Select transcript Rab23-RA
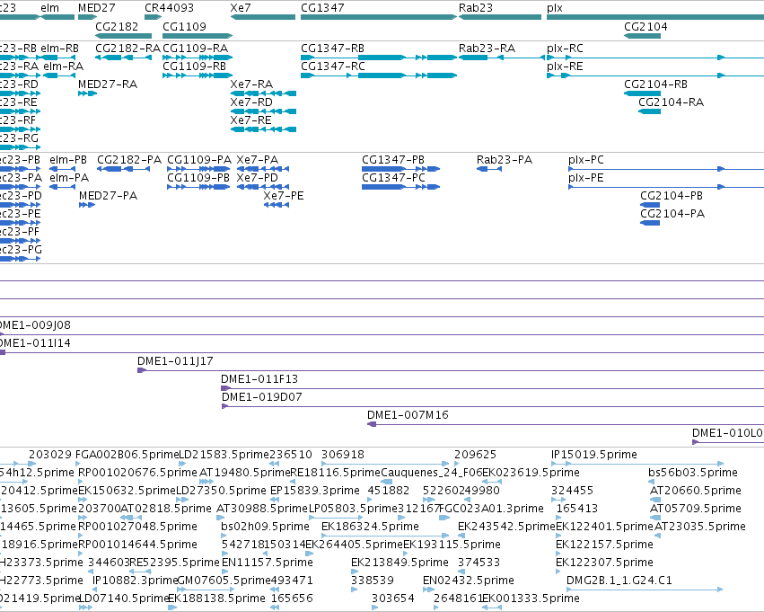The image size is (764, 612). [x=501, y=58]
